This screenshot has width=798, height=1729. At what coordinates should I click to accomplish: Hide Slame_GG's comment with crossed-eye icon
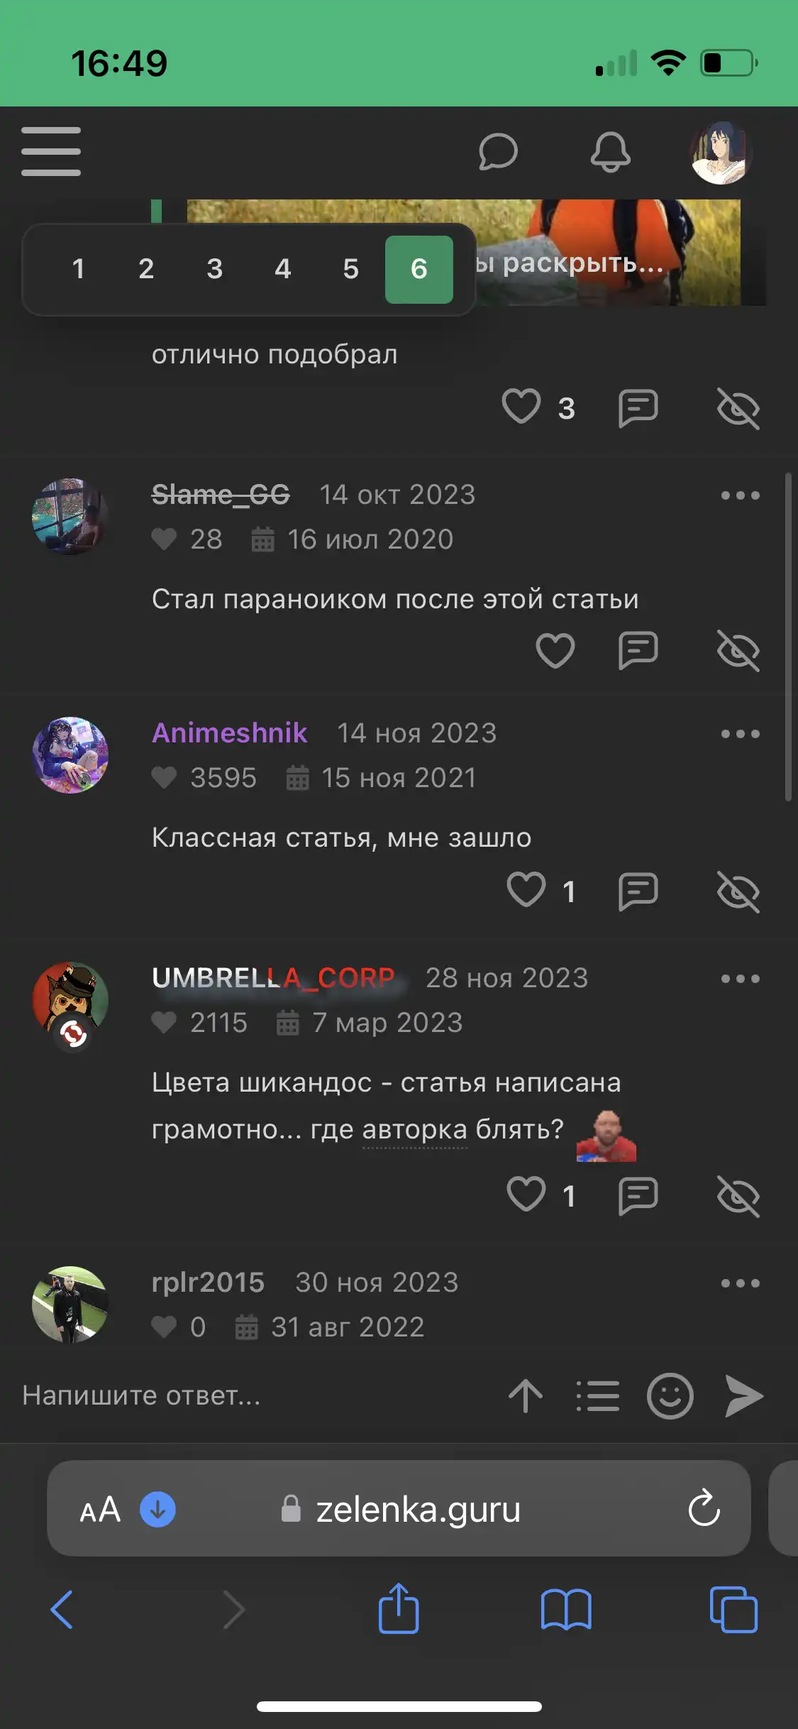click(738, 650)
